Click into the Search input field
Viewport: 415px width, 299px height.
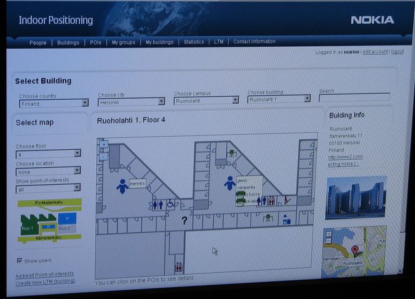(354, 97)
